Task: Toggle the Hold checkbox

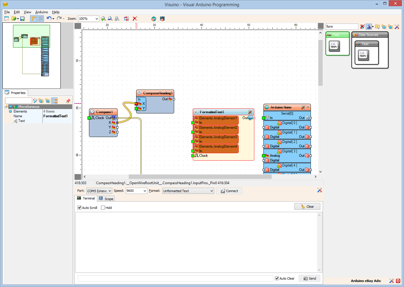Action: click(103, 208)
